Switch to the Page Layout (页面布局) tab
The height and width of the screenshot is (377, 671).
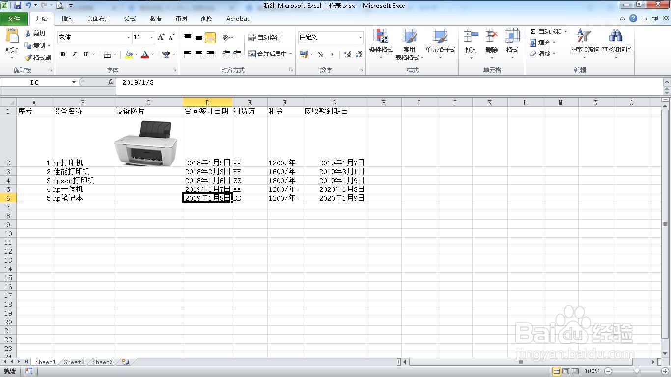click(x=99, y=19)
